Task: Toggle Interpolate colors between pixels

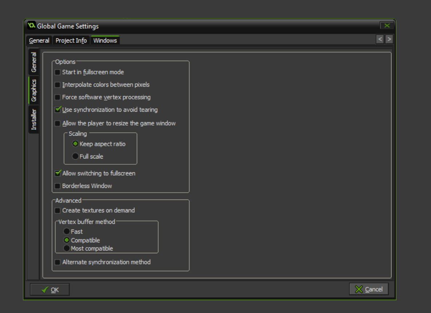Action: click(57, 85)
